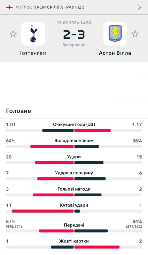Open the Головне statistics section heading

[x=19, y=111]
